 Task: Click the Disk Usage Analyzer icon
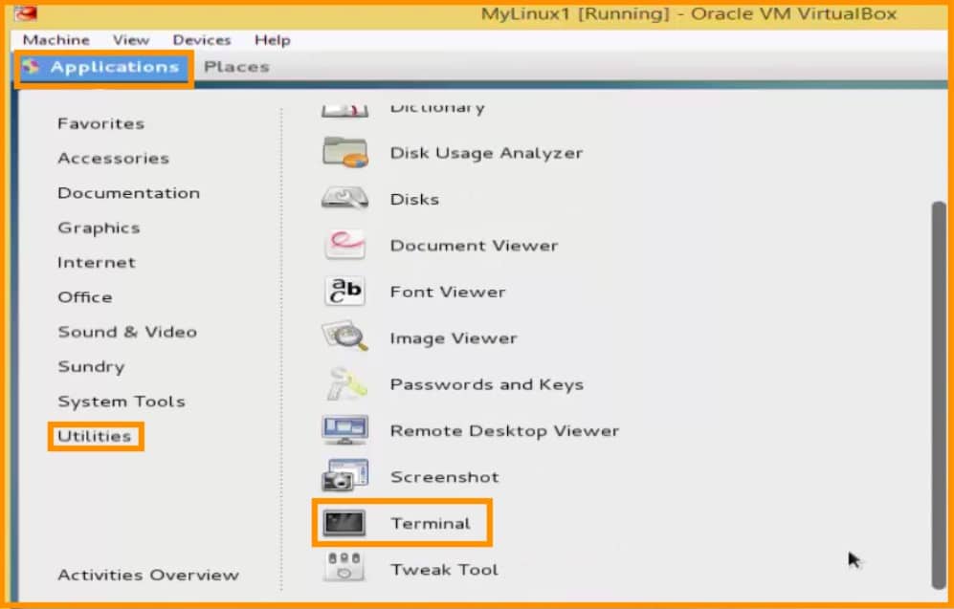pos(345,153)
